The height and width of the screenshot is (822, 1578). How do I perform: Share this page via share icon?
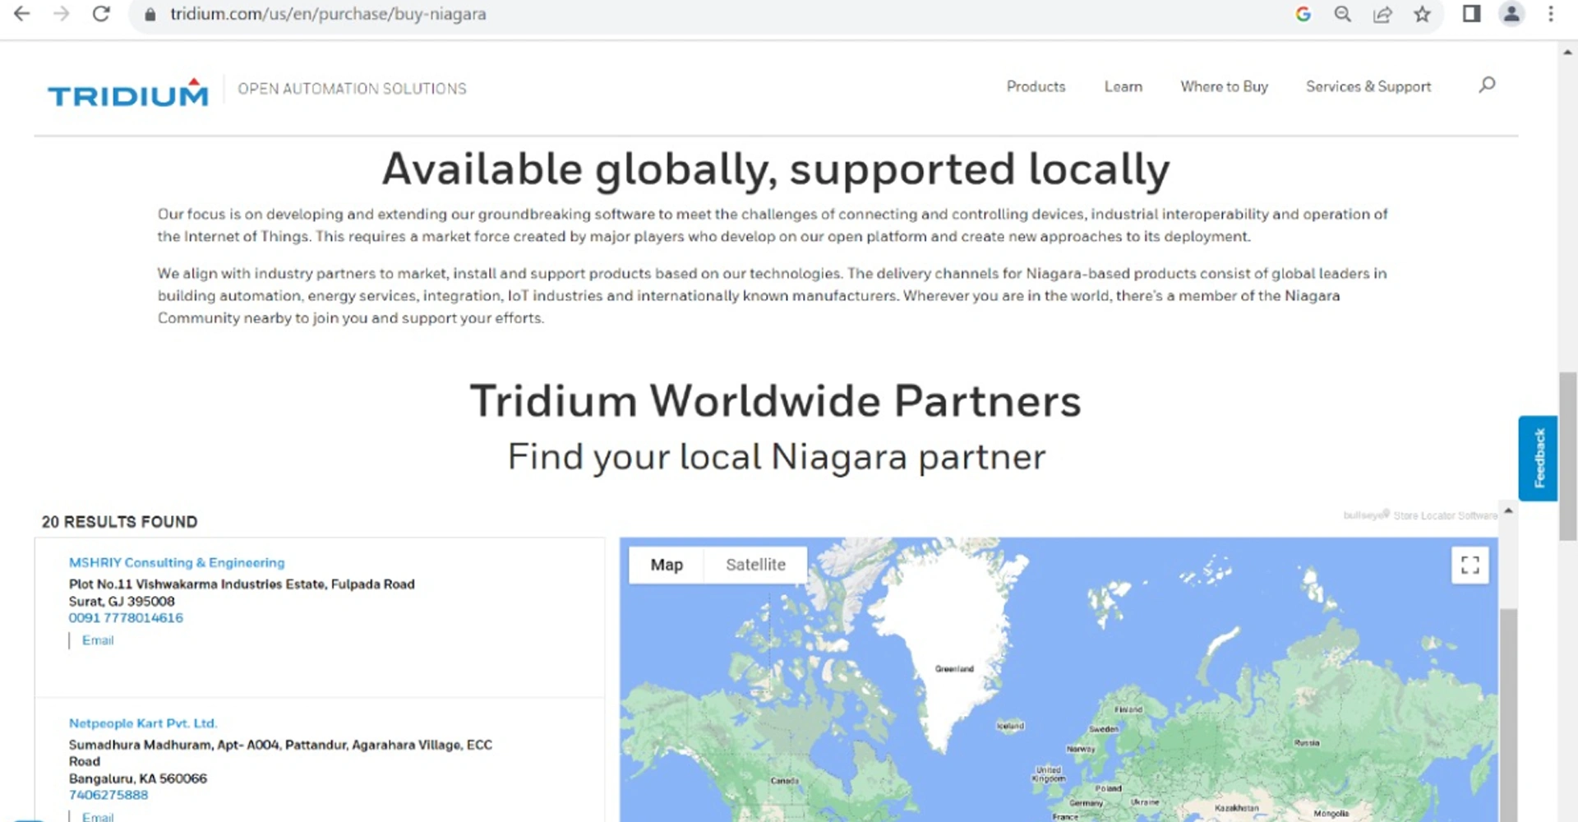coord(1382,14)
